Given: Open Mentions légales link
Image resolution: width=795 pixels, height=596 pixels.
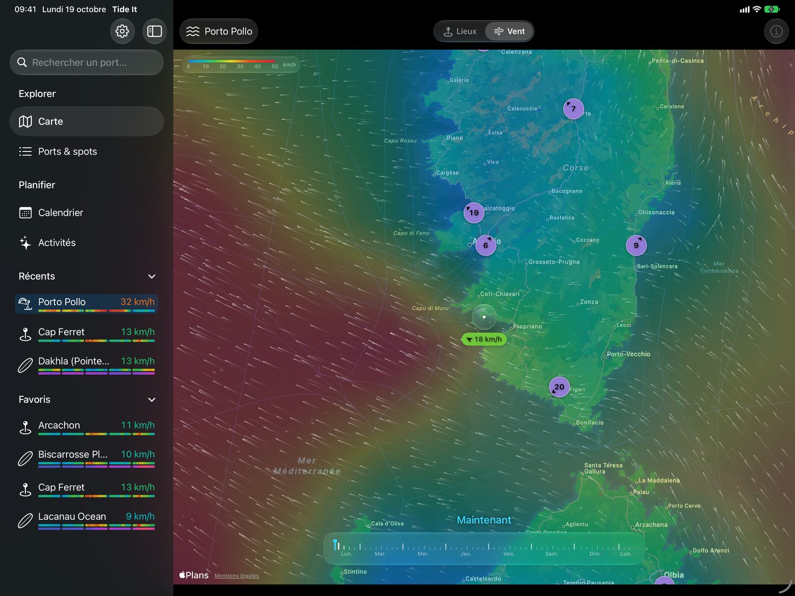Looking at the screenshot, I should click(x=237, y=576).
